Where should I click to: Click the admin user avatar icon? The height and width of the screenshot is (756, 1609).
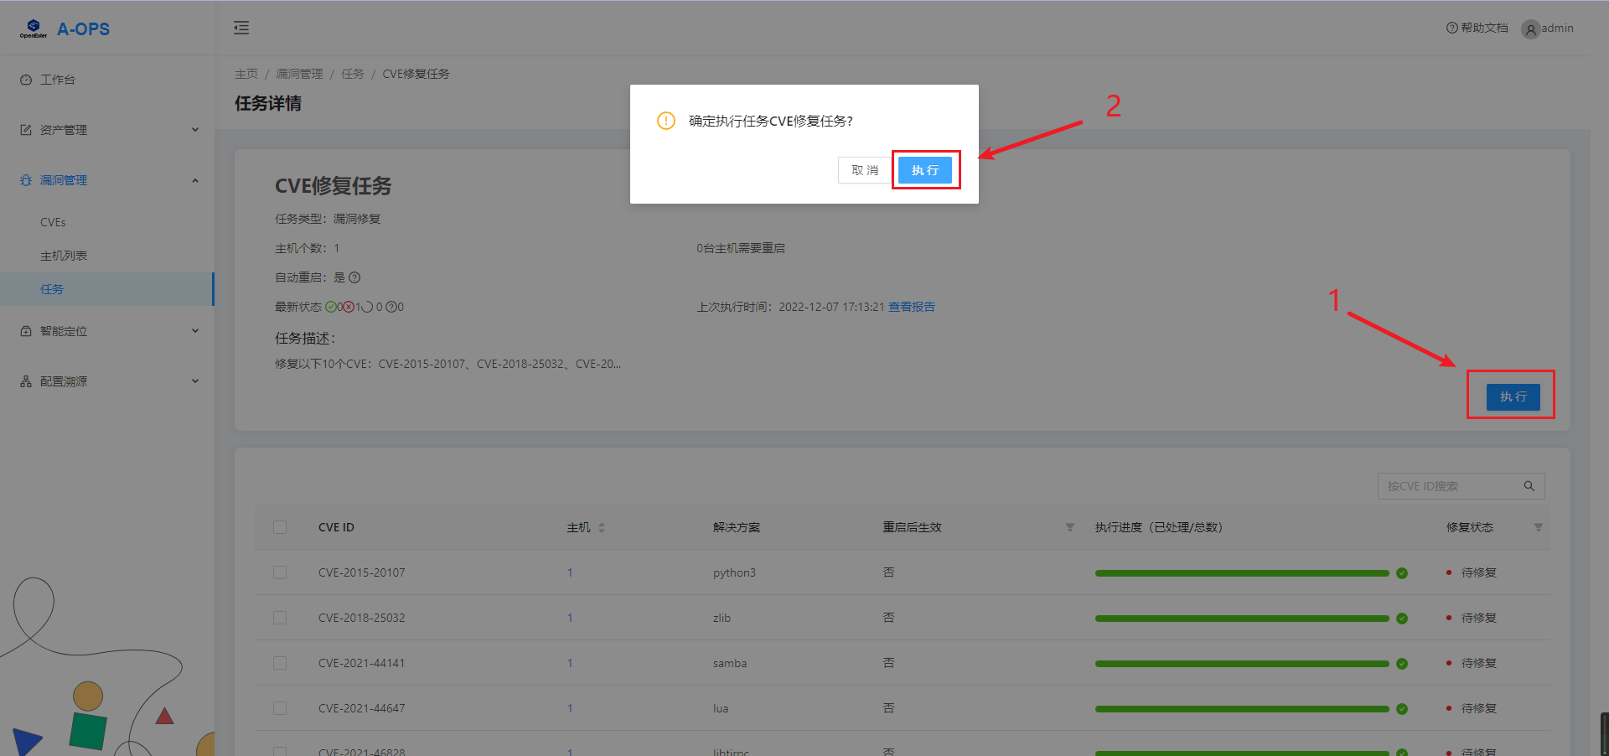[x=1530, y=29]
